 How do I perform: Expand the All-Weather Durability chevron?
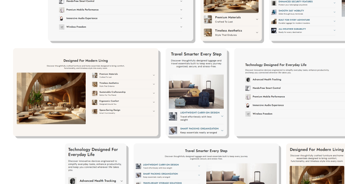[334, 30]
